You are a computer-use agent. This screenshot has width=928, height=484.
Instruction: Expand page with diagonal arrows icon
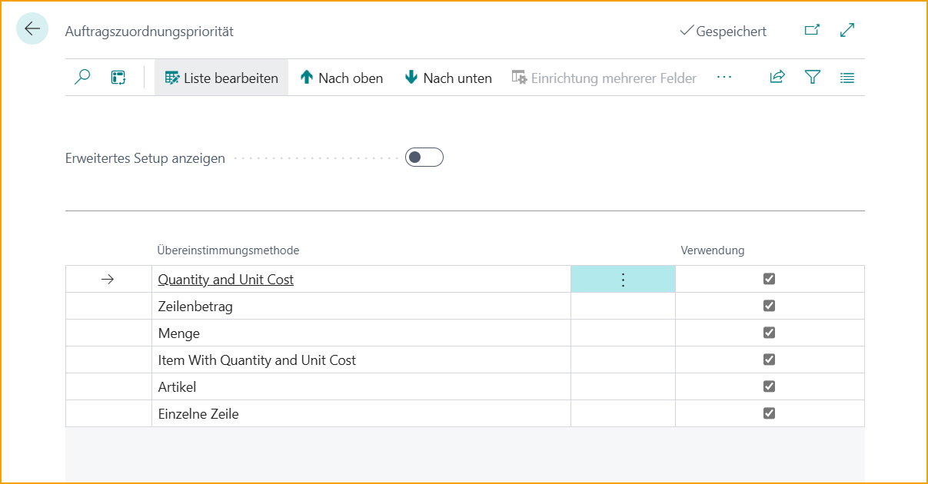tap(847, 31)
